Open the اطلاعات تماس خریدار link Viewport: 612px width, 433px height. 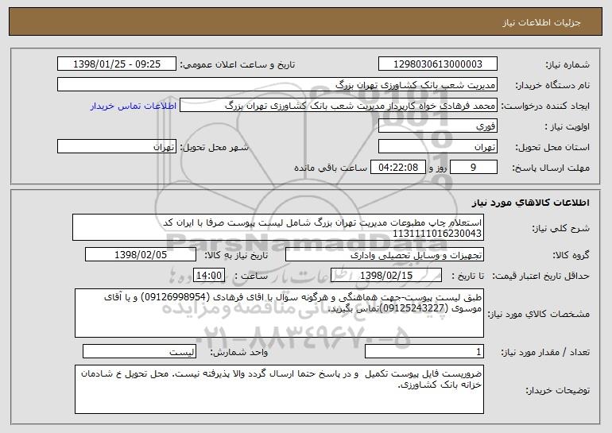pyautogui.click(x=134, y=106)
